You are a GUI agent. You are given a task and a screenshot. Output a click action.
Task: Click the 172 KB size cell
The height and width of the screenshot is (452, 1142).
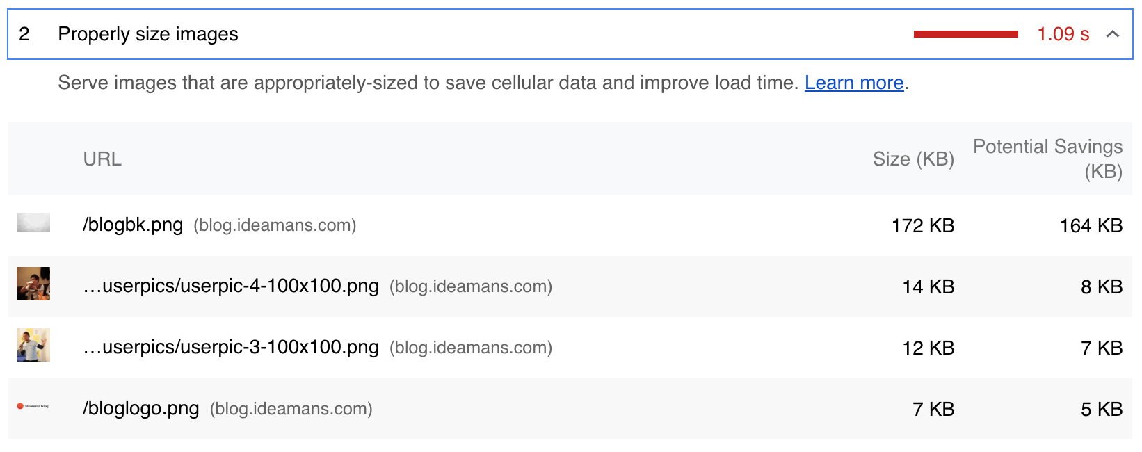click(923, 226)
